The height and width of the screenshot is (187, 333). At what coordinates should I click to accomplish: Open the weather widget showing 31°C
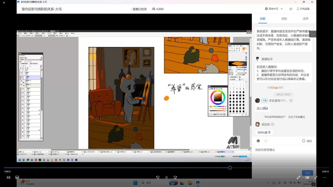coord(27,182)
